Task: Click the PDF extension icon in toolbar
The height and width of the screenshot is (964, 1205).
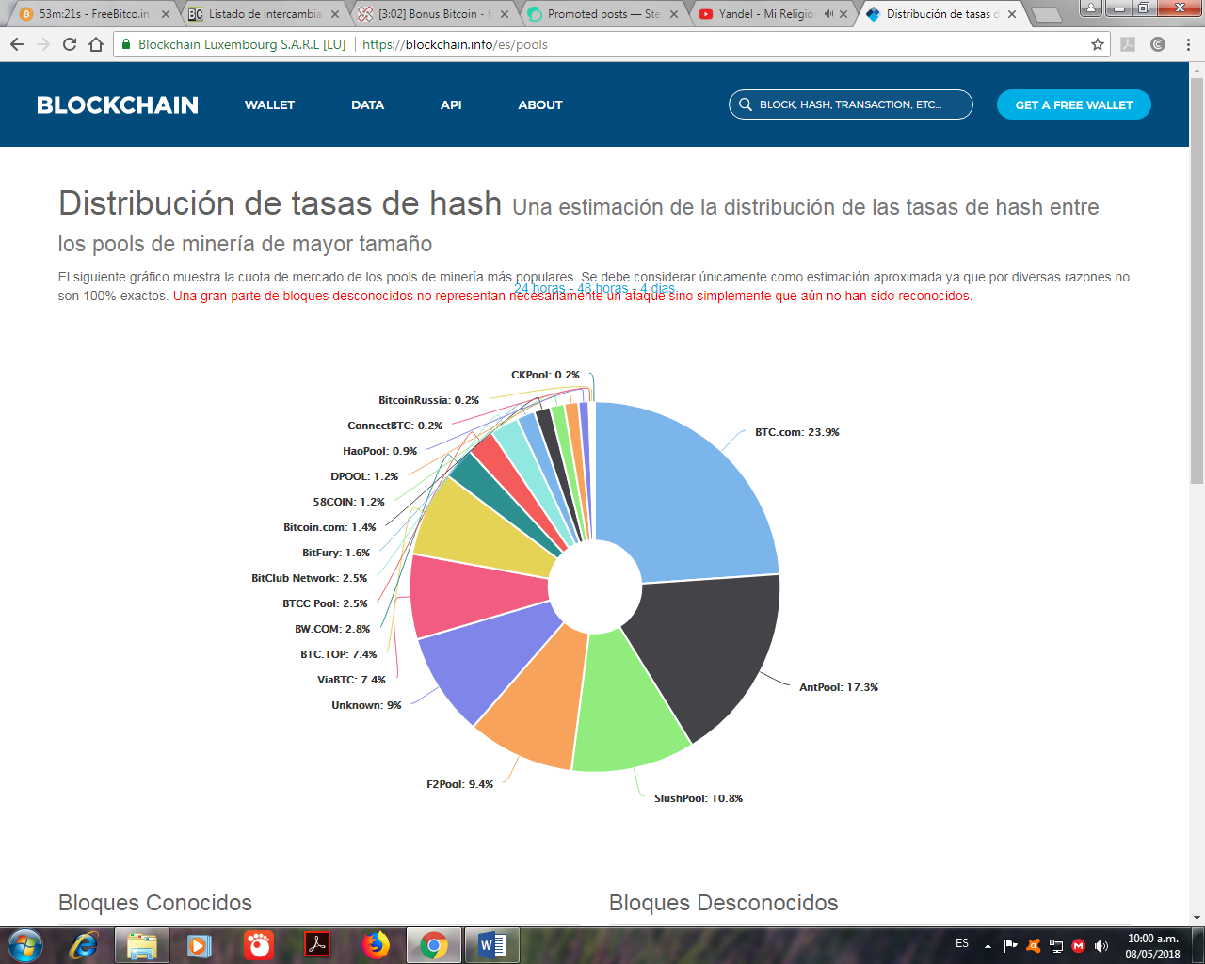Action: pos(1128,44)
